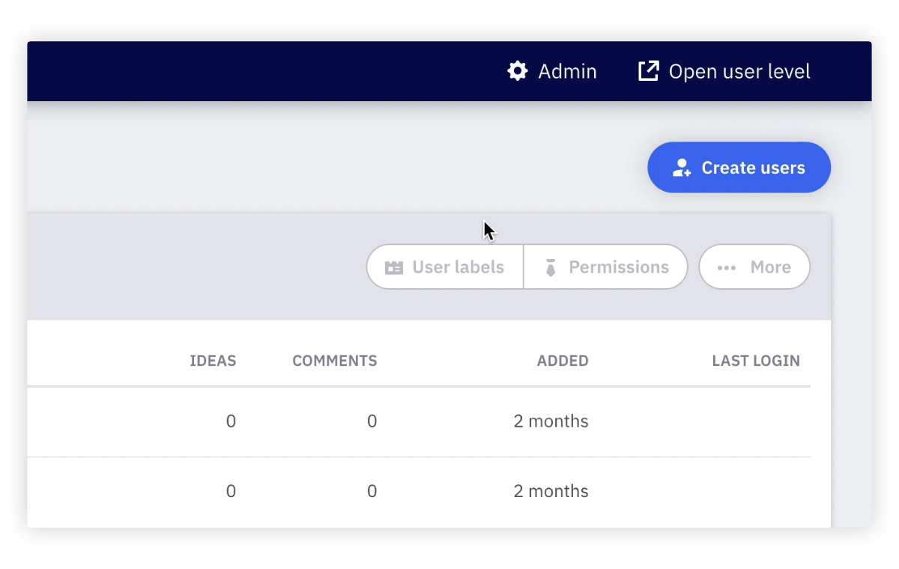Click the add-person icon in Create users

(681, 168)
